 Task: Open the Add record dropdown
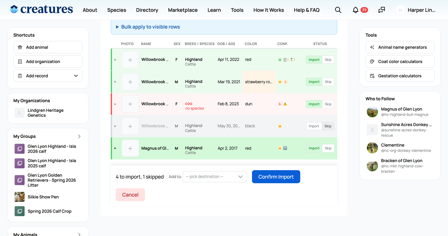tap(48, 76)
